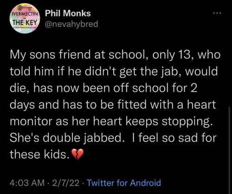
Task: Click the 2/7/22 date text
Action: (65, 183)
